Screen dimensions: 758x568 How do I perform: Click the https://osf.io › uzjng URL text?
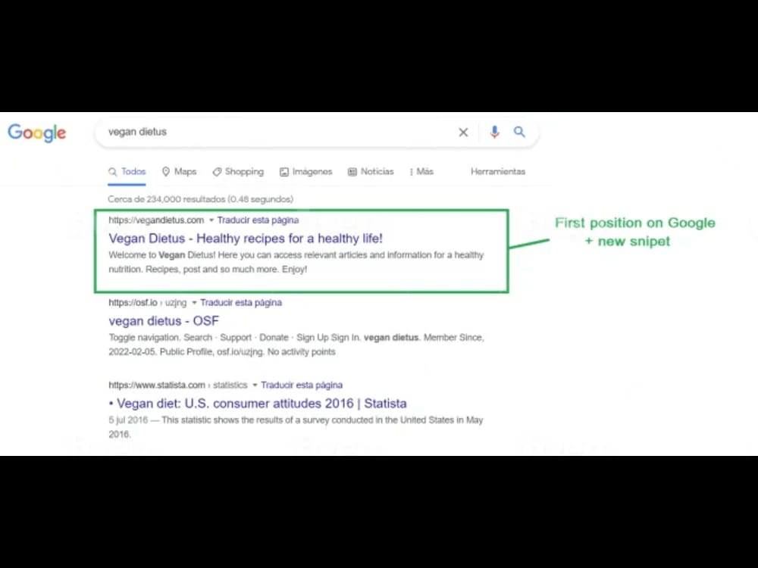(148, 303)
